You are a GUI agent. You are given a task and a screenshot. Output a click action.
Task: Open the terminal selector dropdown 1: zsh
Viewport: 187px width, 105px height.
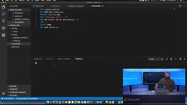[x=156, y=59]
